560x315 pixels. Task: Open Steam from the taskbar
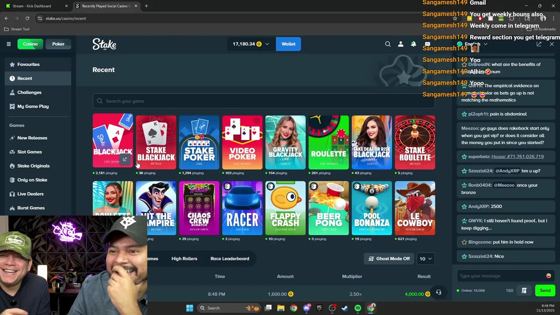tap(345, 308)
